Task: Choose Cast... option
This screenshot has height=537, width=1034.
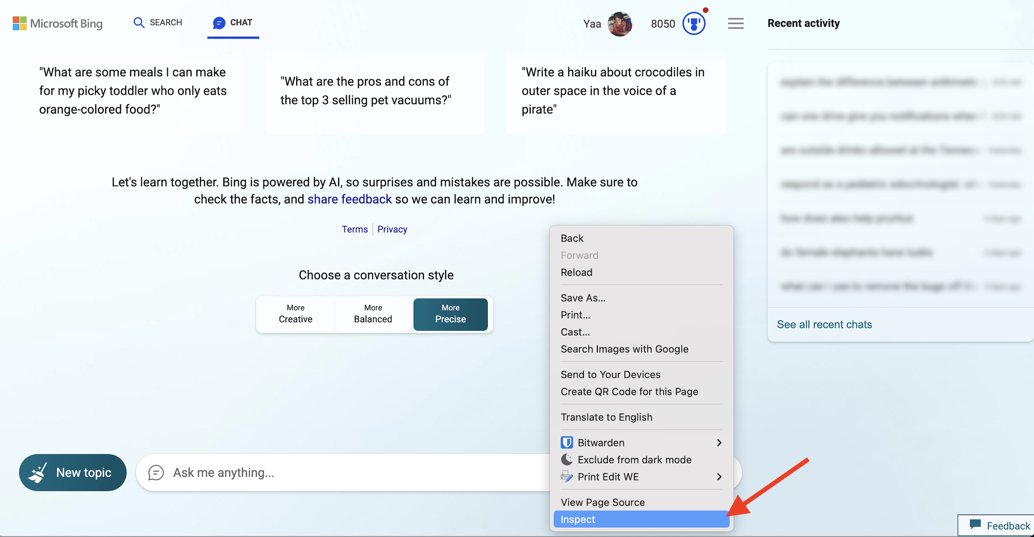Action: (642, 331)
